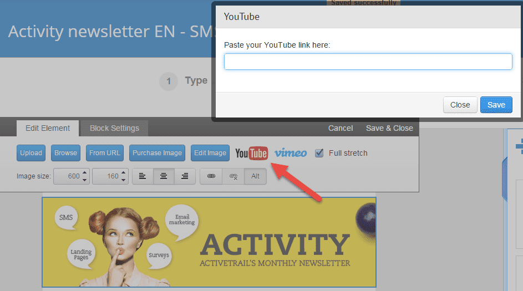Screen dimensions: 523x291
Task: Click Purchase Image button
Action: (157, 153)
